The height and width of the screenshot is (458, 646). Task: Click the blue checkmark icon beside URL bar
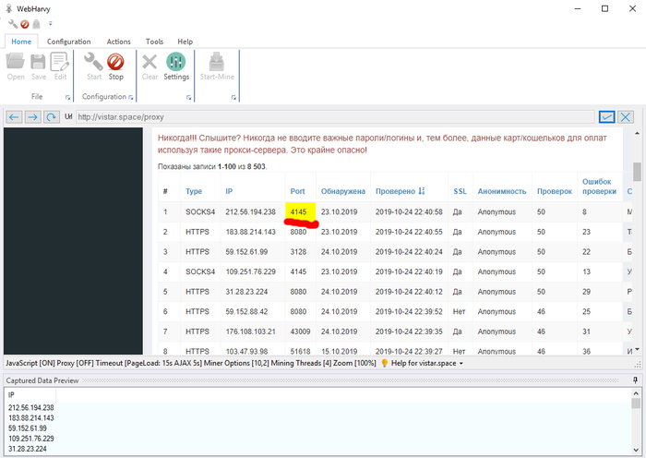pos(606,117)
